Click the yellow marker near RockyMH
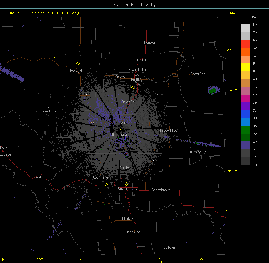Screen dimensions: 269x263 pyautogui.click(x=78, y=64)
